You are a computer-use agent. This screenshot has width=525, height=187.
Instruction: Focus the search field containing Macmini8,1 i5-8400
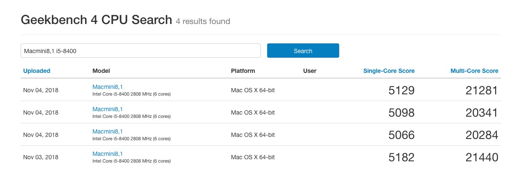point(140,51)
